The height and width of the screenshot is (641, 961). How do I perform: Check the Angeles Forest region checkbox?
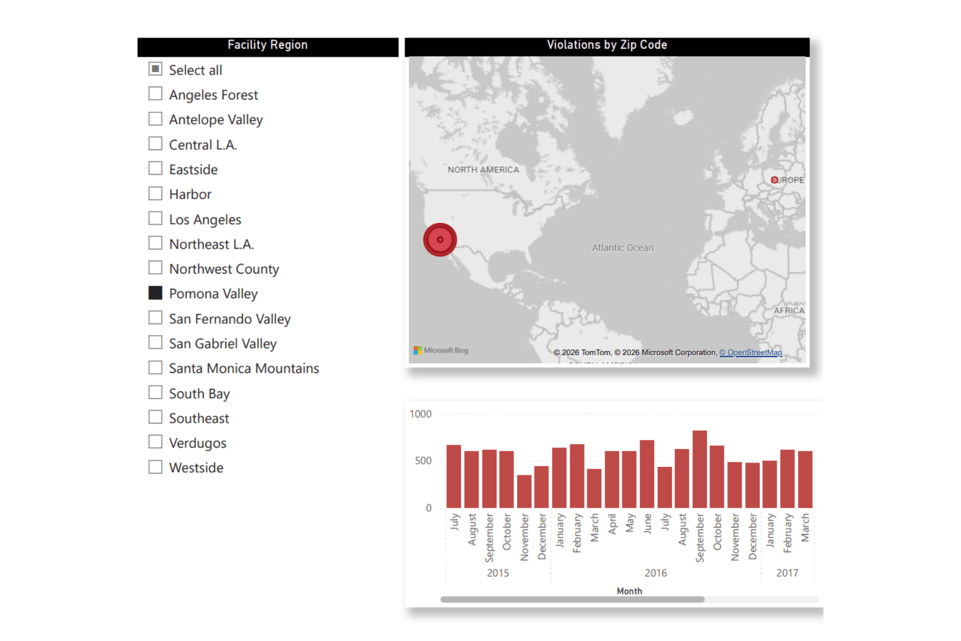[x=156, y=94]
